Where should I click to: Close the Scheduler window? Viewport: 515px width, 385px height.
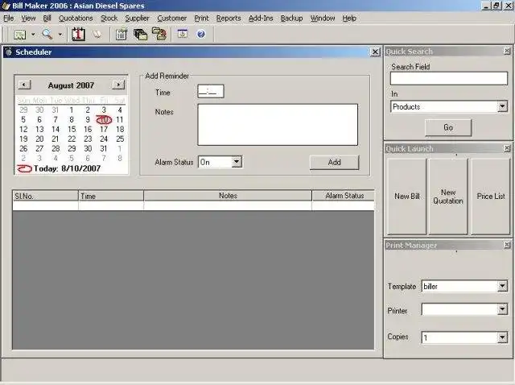[x=375, y=52]
